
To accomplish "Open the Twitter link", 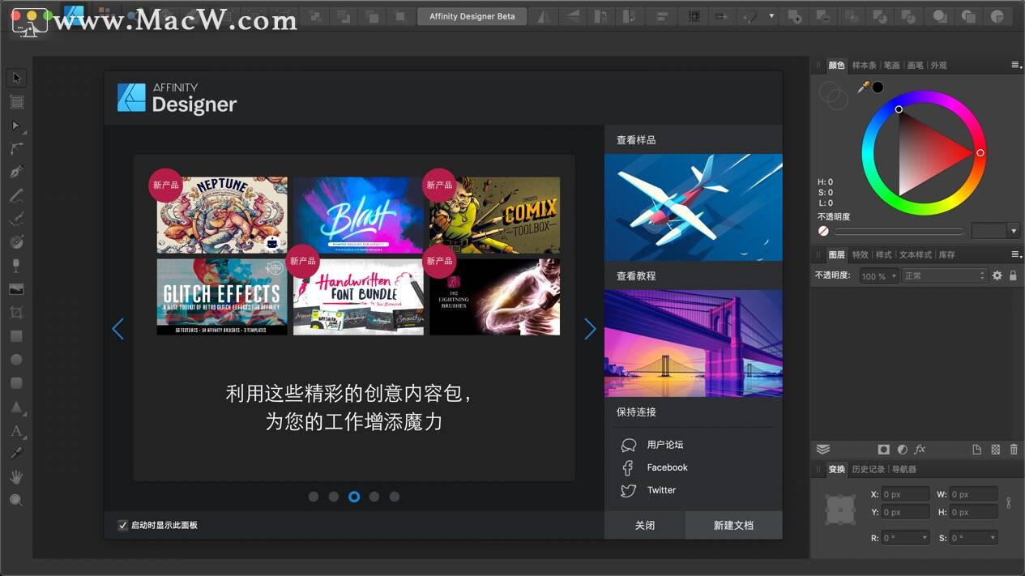I will point(661,490).
